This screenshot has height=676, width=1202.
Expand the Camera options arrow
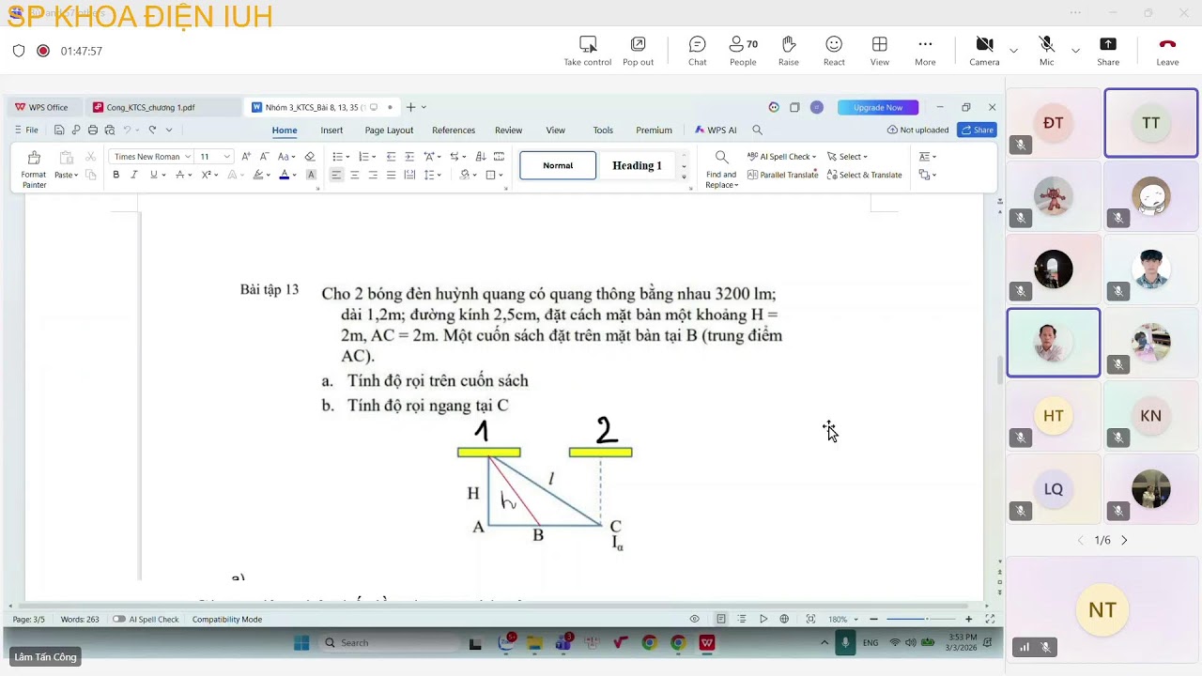coord(1013,51)
